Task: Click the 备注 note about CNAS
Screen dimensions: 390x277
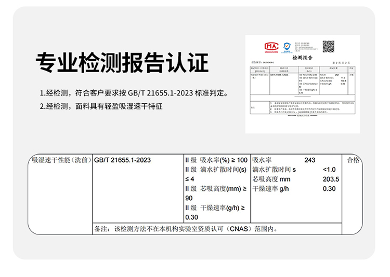Action: point(186,229)
